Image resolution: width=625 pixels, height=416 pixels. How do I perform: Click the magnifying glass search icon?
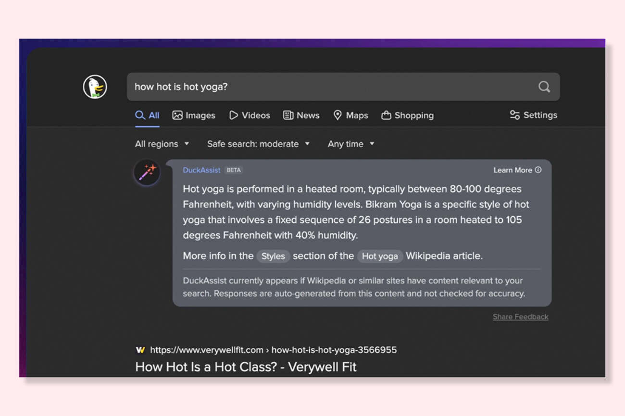point(544,86)
